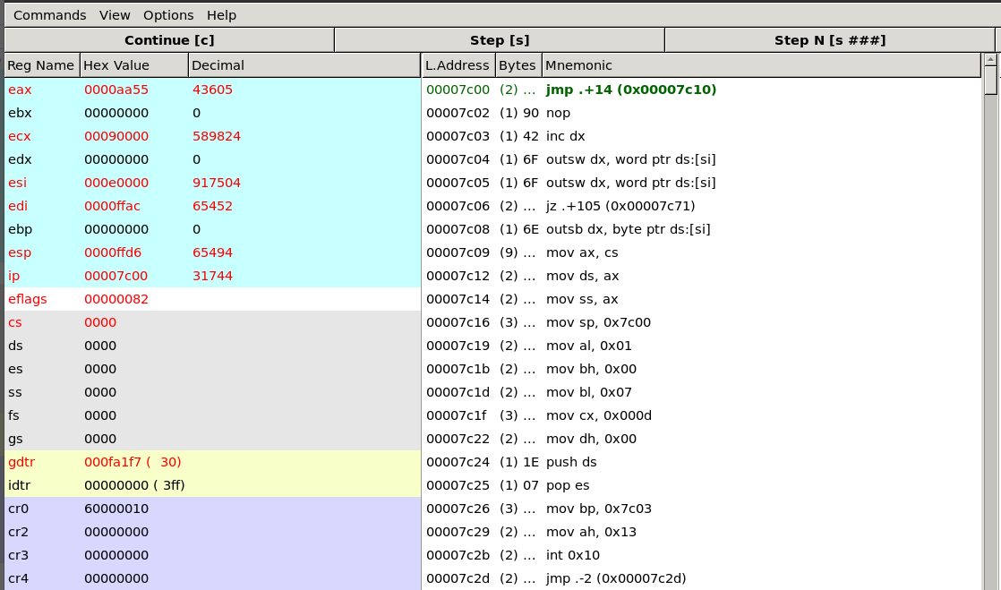
Task: Open the View menu
Action: click(x=115, y=14)
